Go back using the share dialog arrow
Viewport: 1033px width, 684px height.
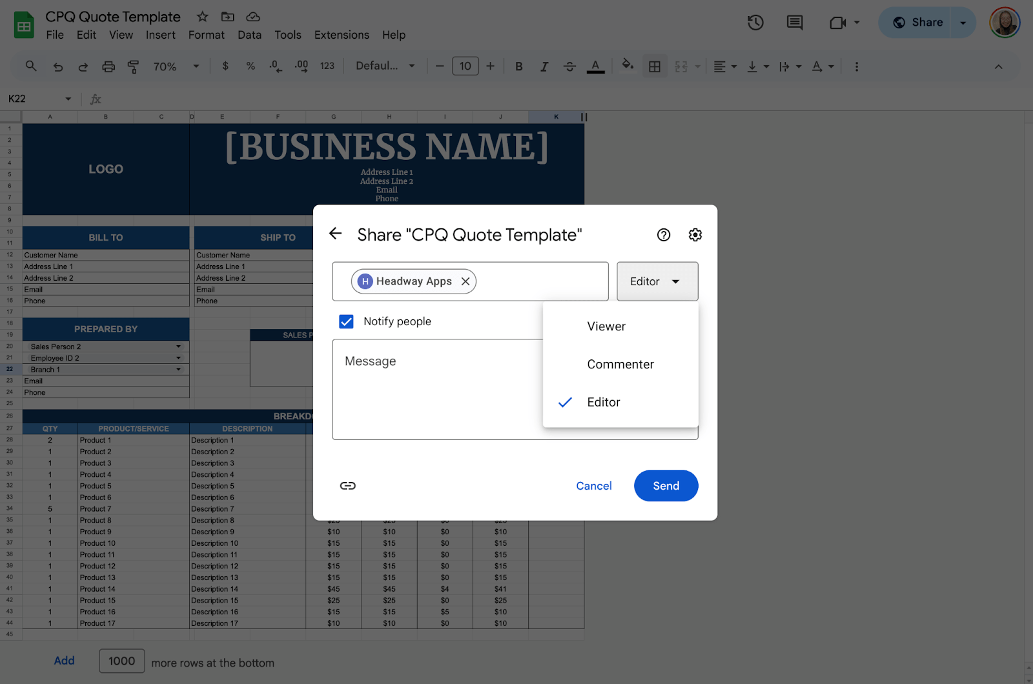(x=335, y=234)
